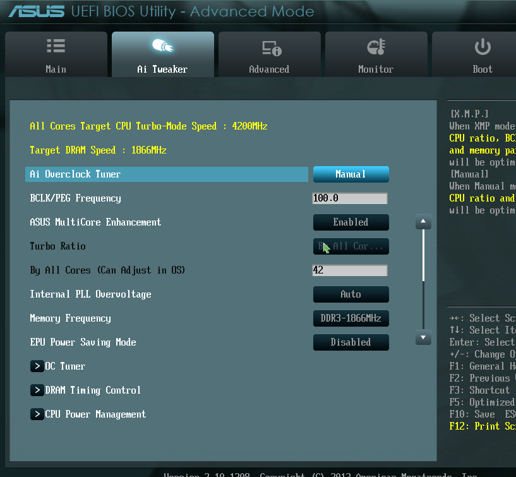Image resolution: width=516 pixels, height=477 pixels.
Task: Click All Cores Target CPU Turbo-Mode Speed text
Action: 148,126
